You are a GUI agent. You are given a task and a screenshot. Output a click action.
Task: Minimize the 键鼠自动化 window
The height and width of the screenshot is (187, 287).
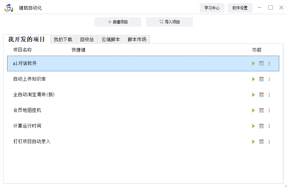[260, 8]
